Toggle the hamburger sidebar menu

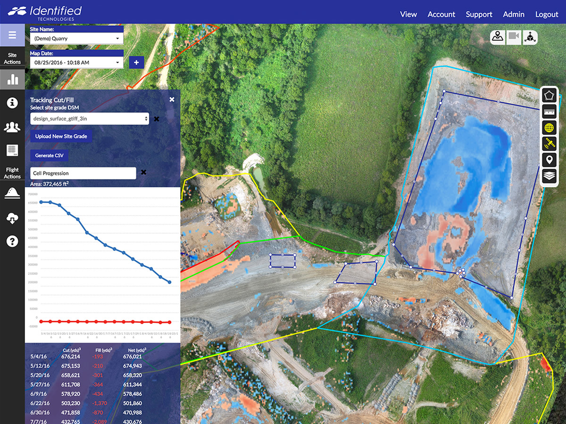pyautogui.click(x=12, y=35)
